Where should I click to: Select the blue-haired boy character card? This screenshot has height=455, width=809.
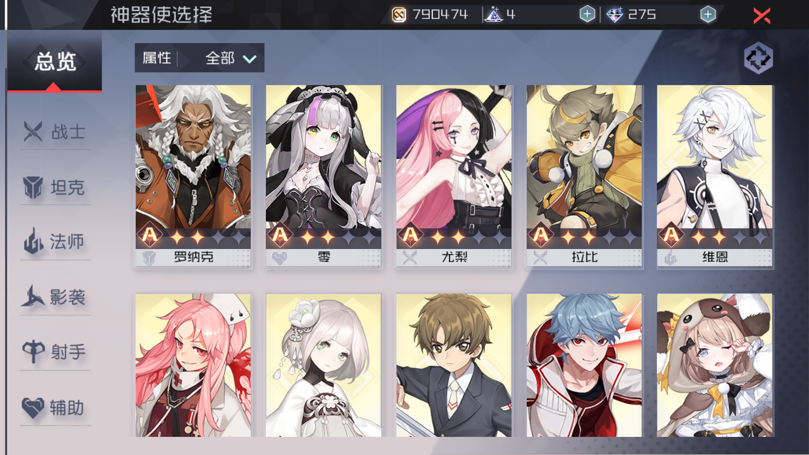pyautogui.click(x=584, y=365)
